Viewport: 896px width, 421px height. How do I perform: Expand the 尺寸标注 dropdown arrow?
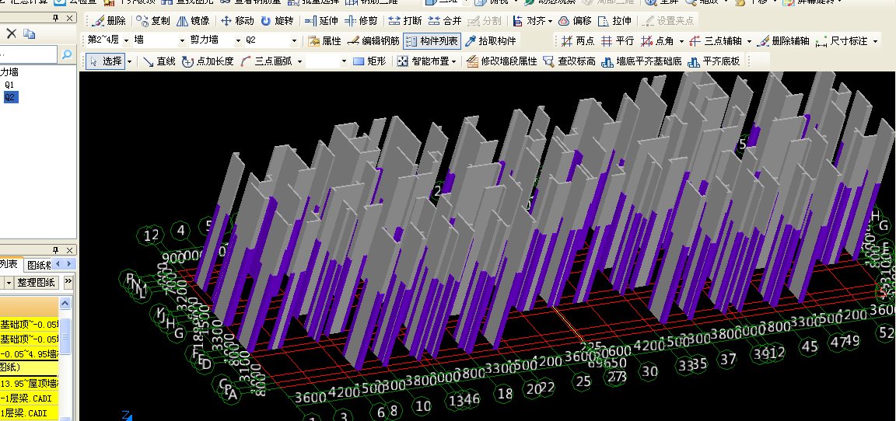pos(876,41)
